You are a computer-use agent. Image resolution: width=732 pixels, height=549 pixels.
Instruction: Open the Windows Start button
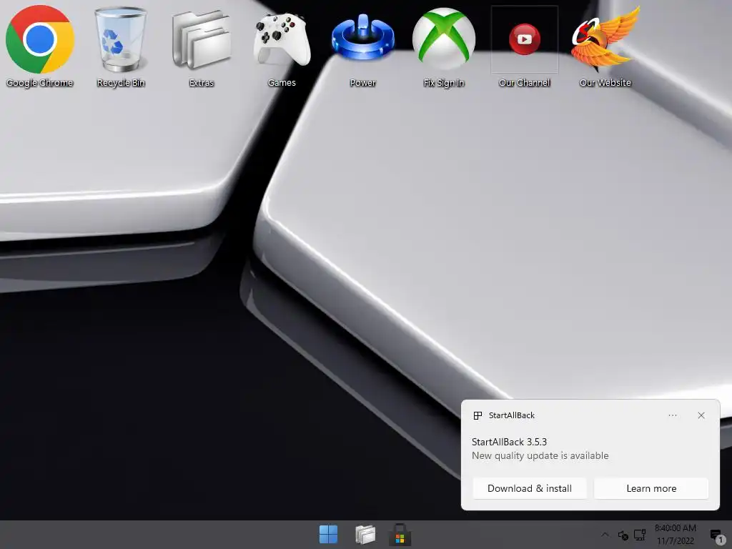tap(328, 534)
